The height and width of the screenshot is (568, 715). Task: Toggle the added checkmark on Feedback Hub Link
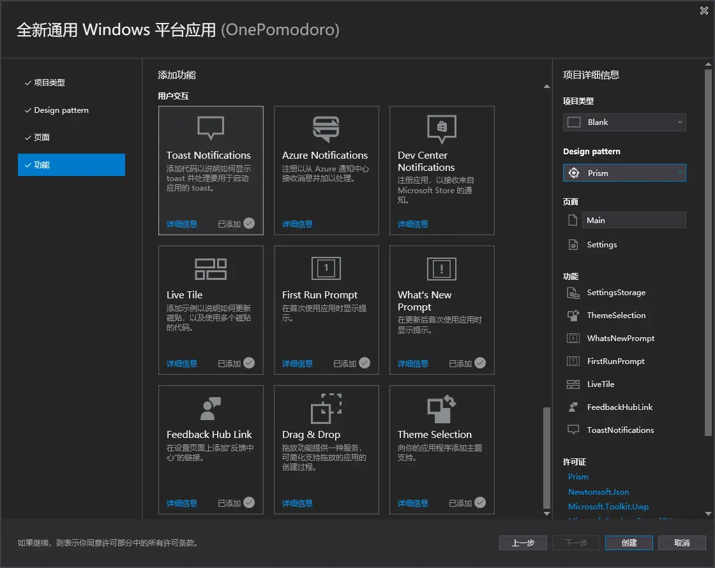coord(249,502)
